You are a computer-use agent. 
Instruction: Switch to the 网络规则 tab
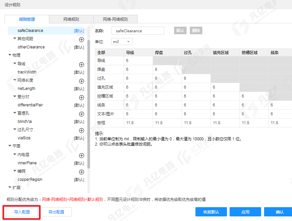(71, 19)
